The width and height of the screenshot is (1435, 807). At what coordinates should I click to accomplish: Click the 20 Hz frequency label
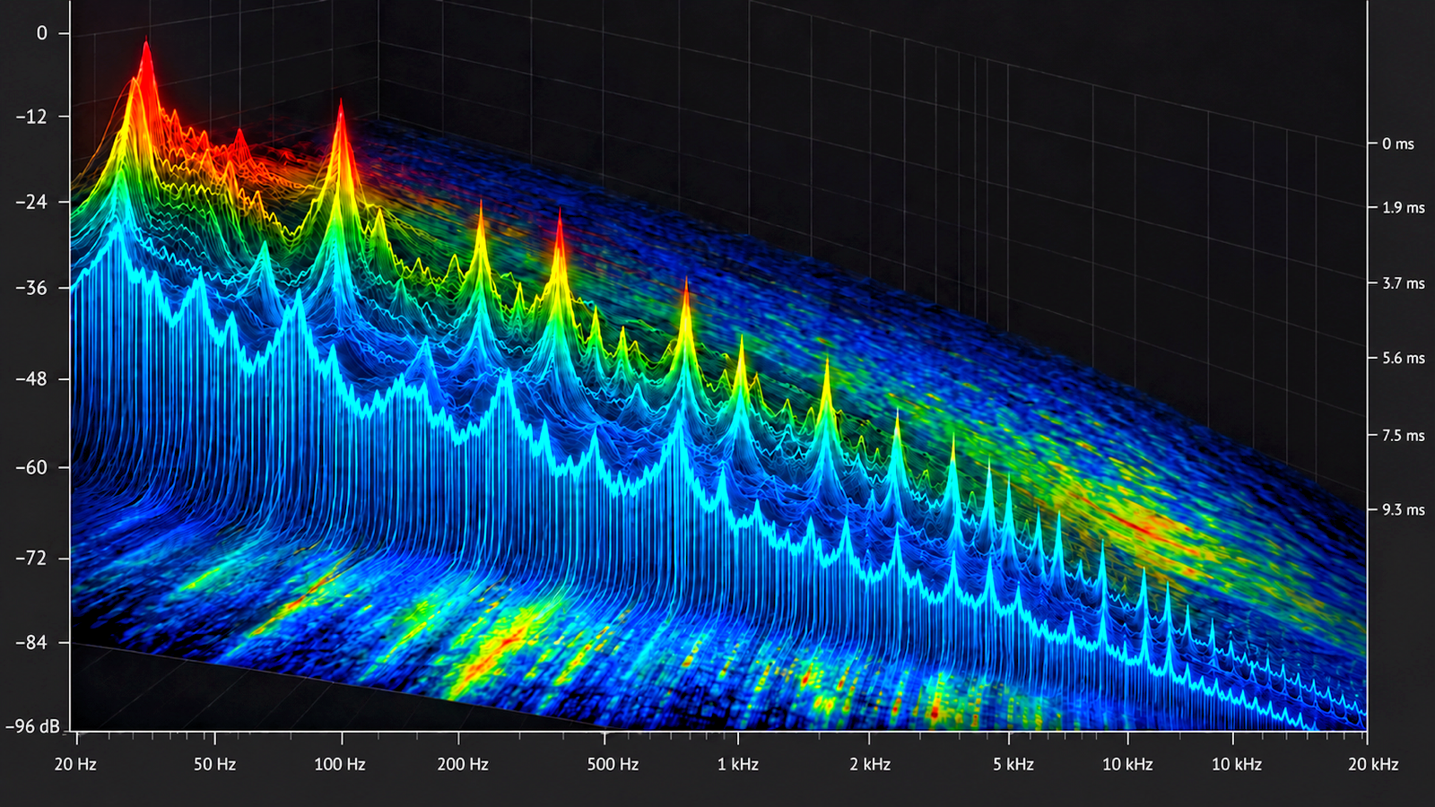pyautogui.click(x=75, y=764)
